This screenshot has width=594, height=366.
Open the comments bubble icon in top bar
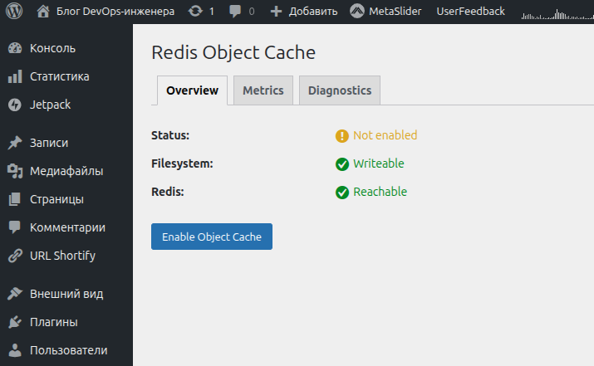click(235, 12)
